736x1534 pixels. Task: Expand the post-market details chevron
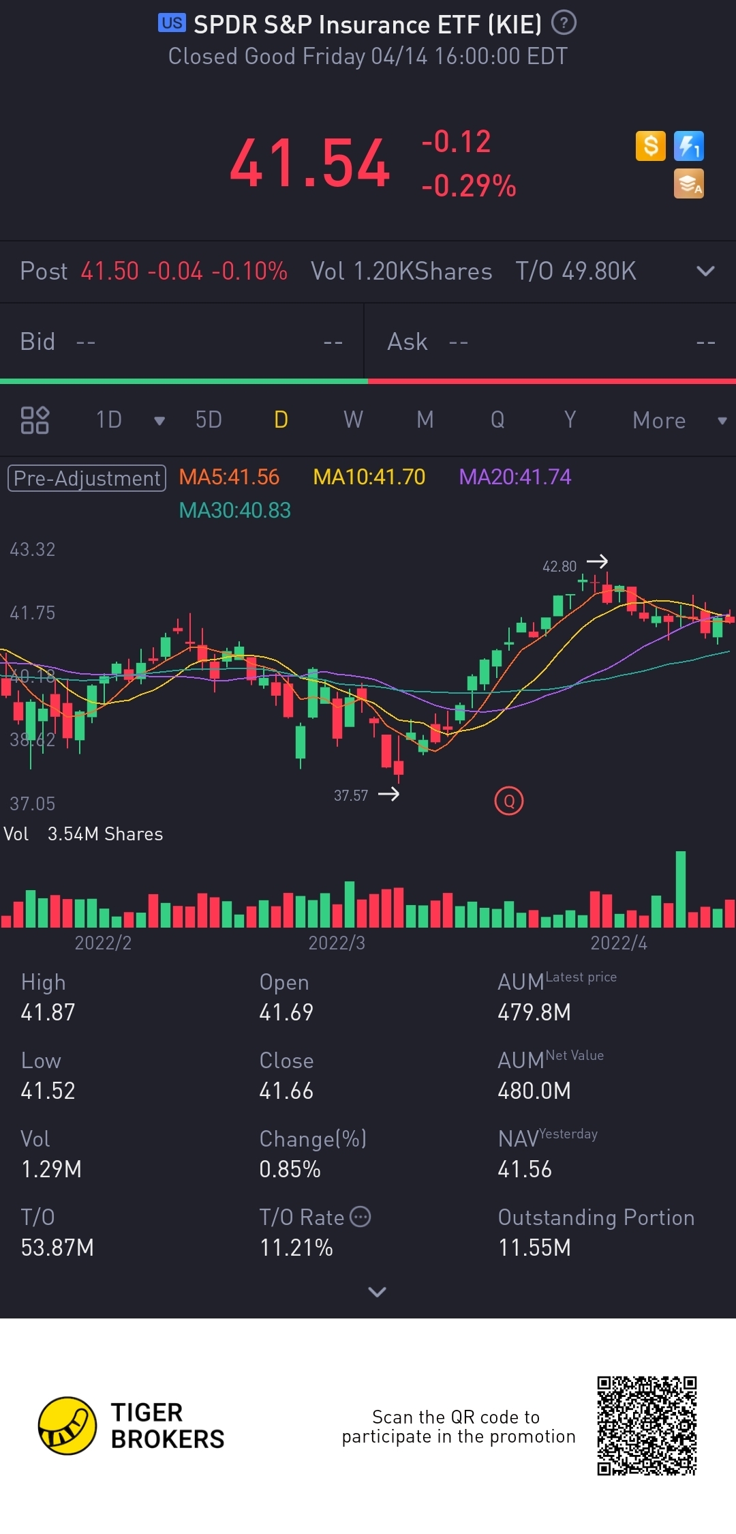coord(706,271)
